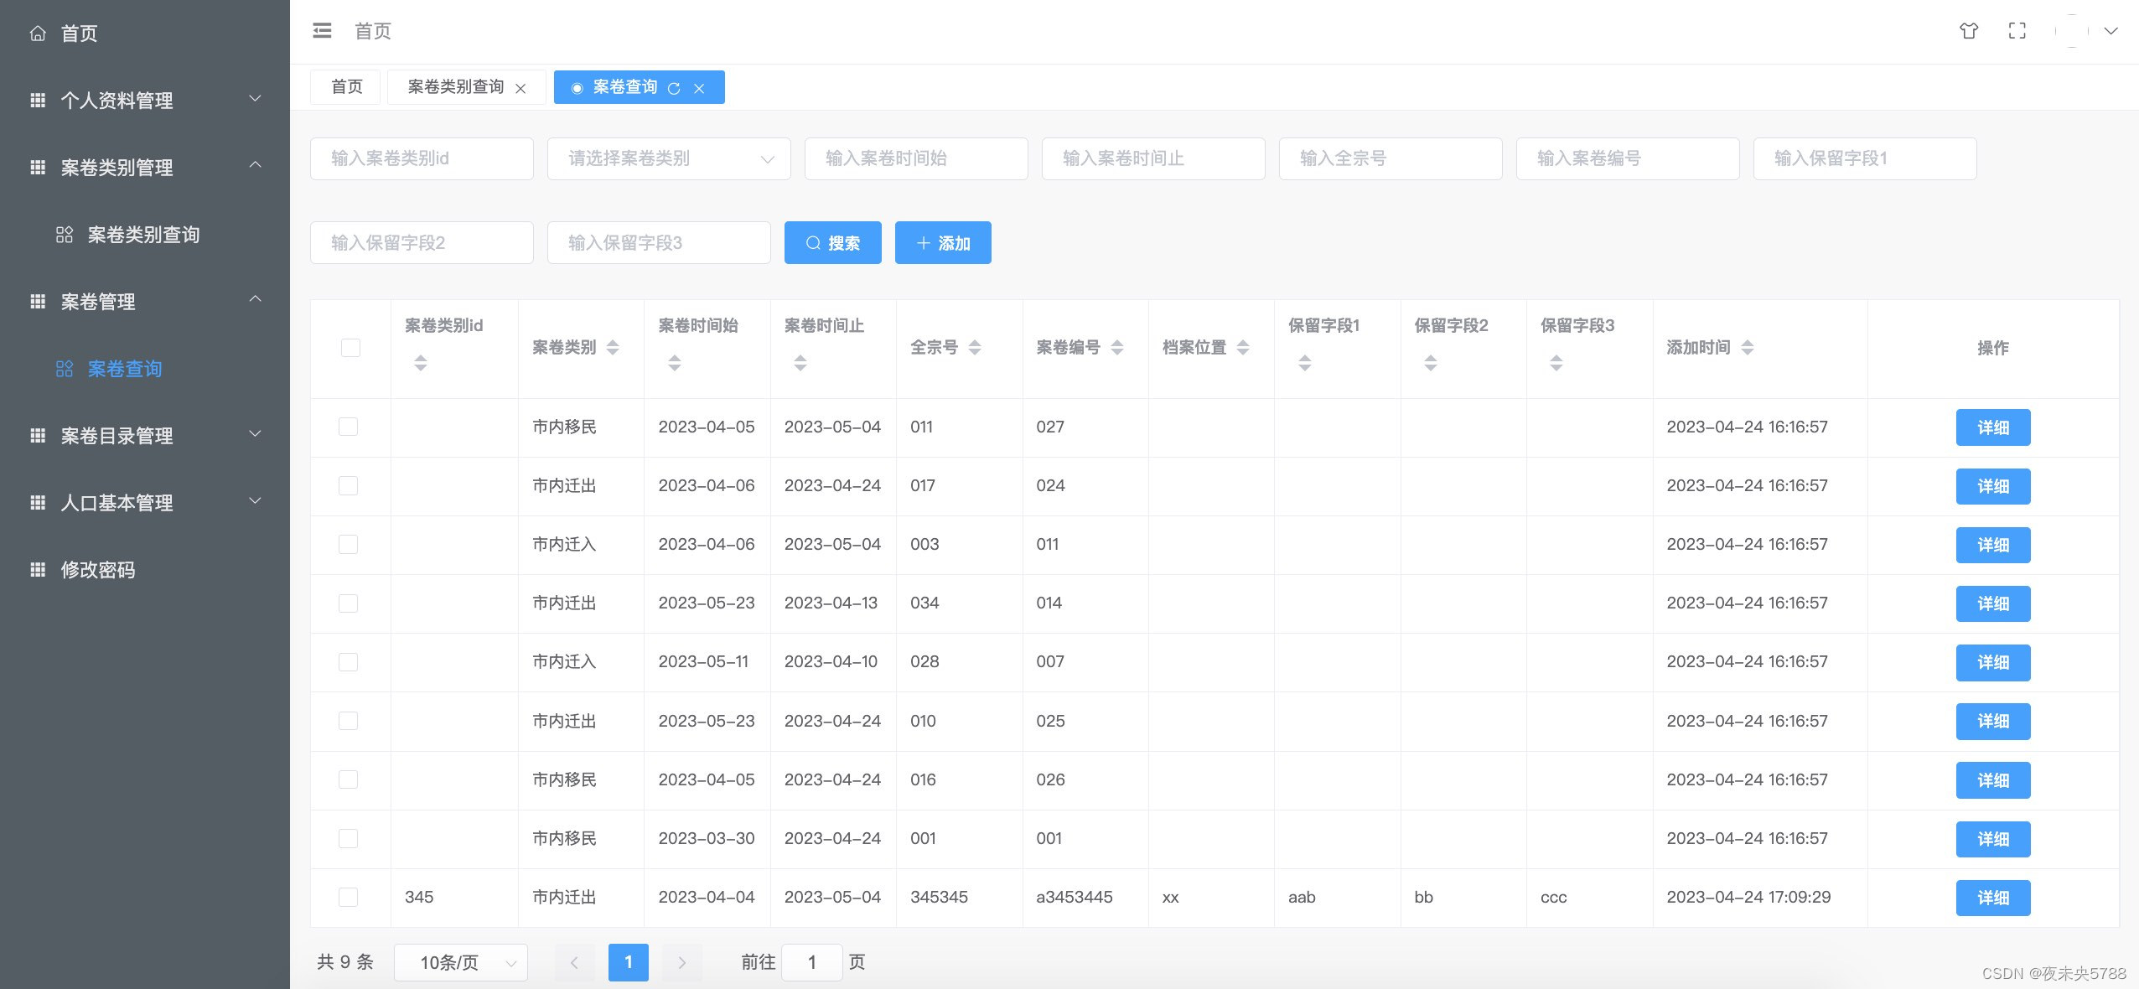Close the 案卷类别查询 tab

(521, 88)
